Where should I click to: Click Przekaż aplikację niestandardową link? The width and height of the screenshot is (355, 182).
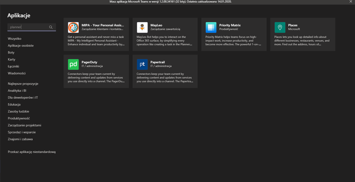32,152
